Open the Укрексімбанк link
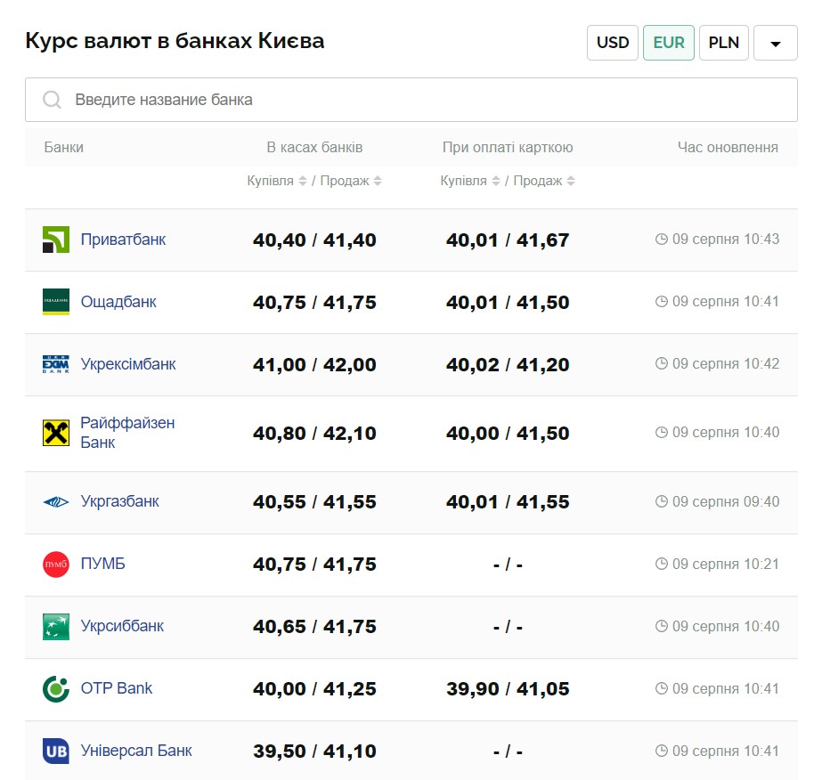 128,364
